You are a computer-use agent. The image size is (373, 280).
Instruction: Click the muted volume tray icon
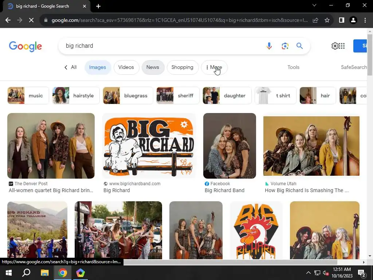tap(326, 273)
